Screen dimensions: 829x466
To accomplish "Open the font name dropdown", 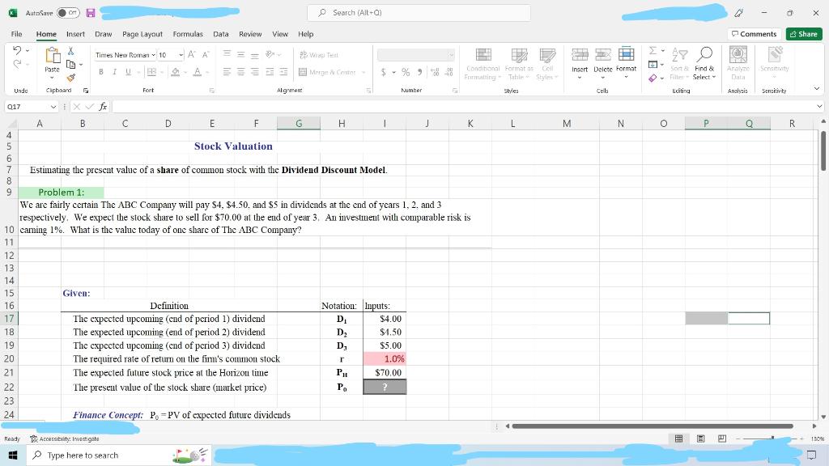I will [153, 53].
